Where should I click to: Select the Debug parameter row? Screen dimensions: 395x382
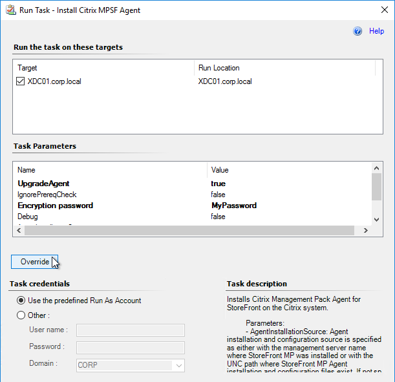[193, 217]
